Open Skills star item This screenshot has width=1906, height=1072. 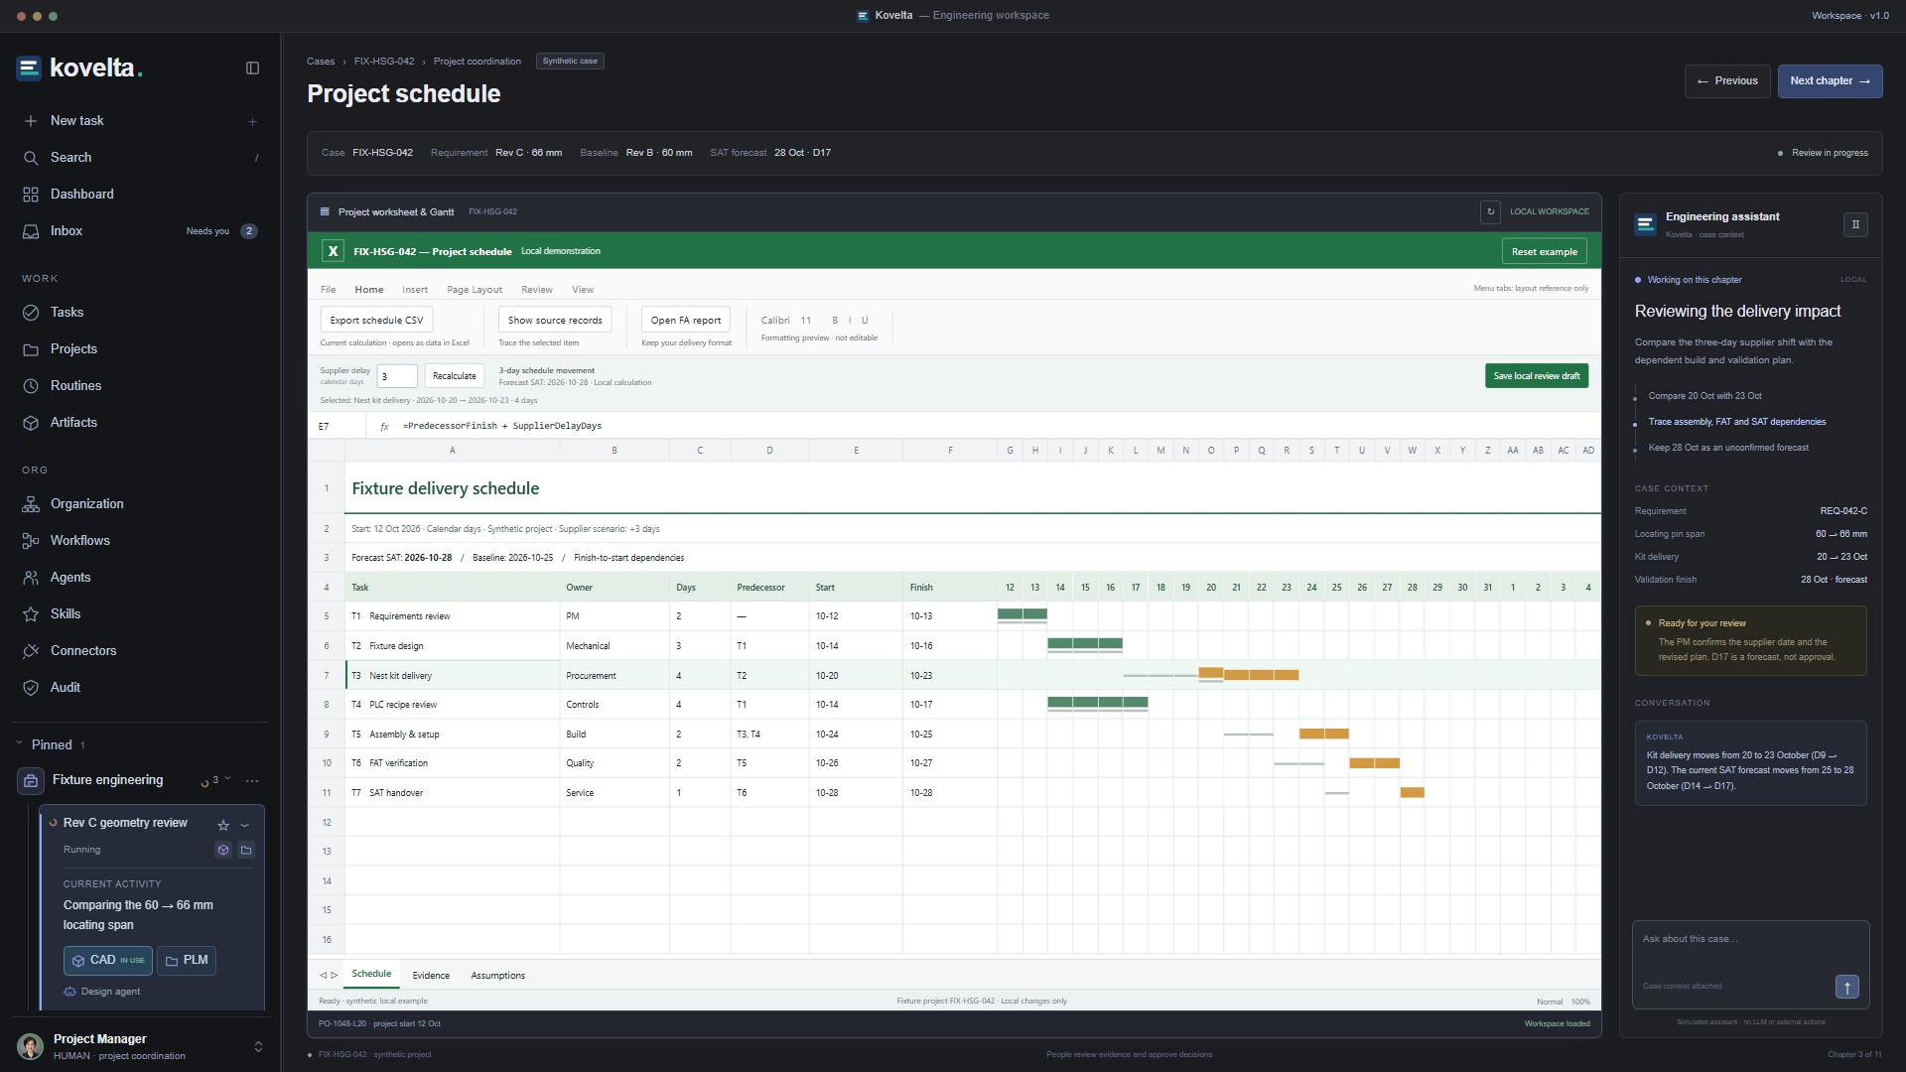click(139, 614)
